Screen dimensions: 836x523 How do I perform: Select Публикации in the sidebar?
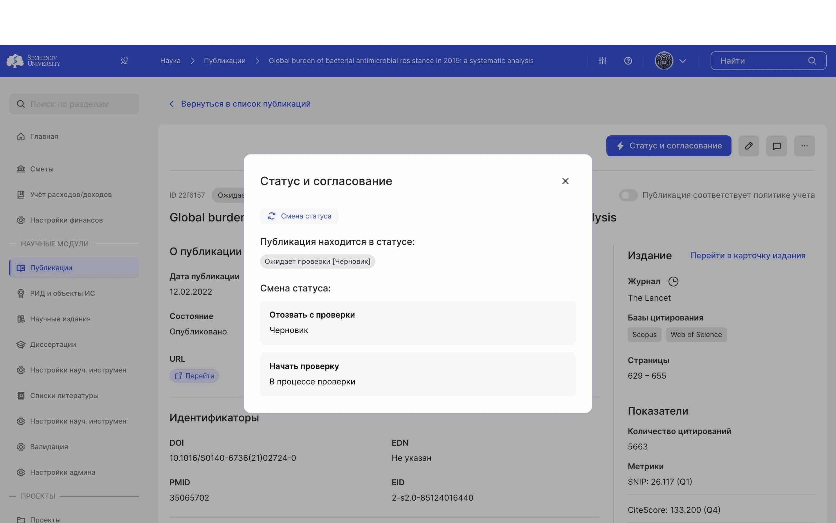click(74, 268)
